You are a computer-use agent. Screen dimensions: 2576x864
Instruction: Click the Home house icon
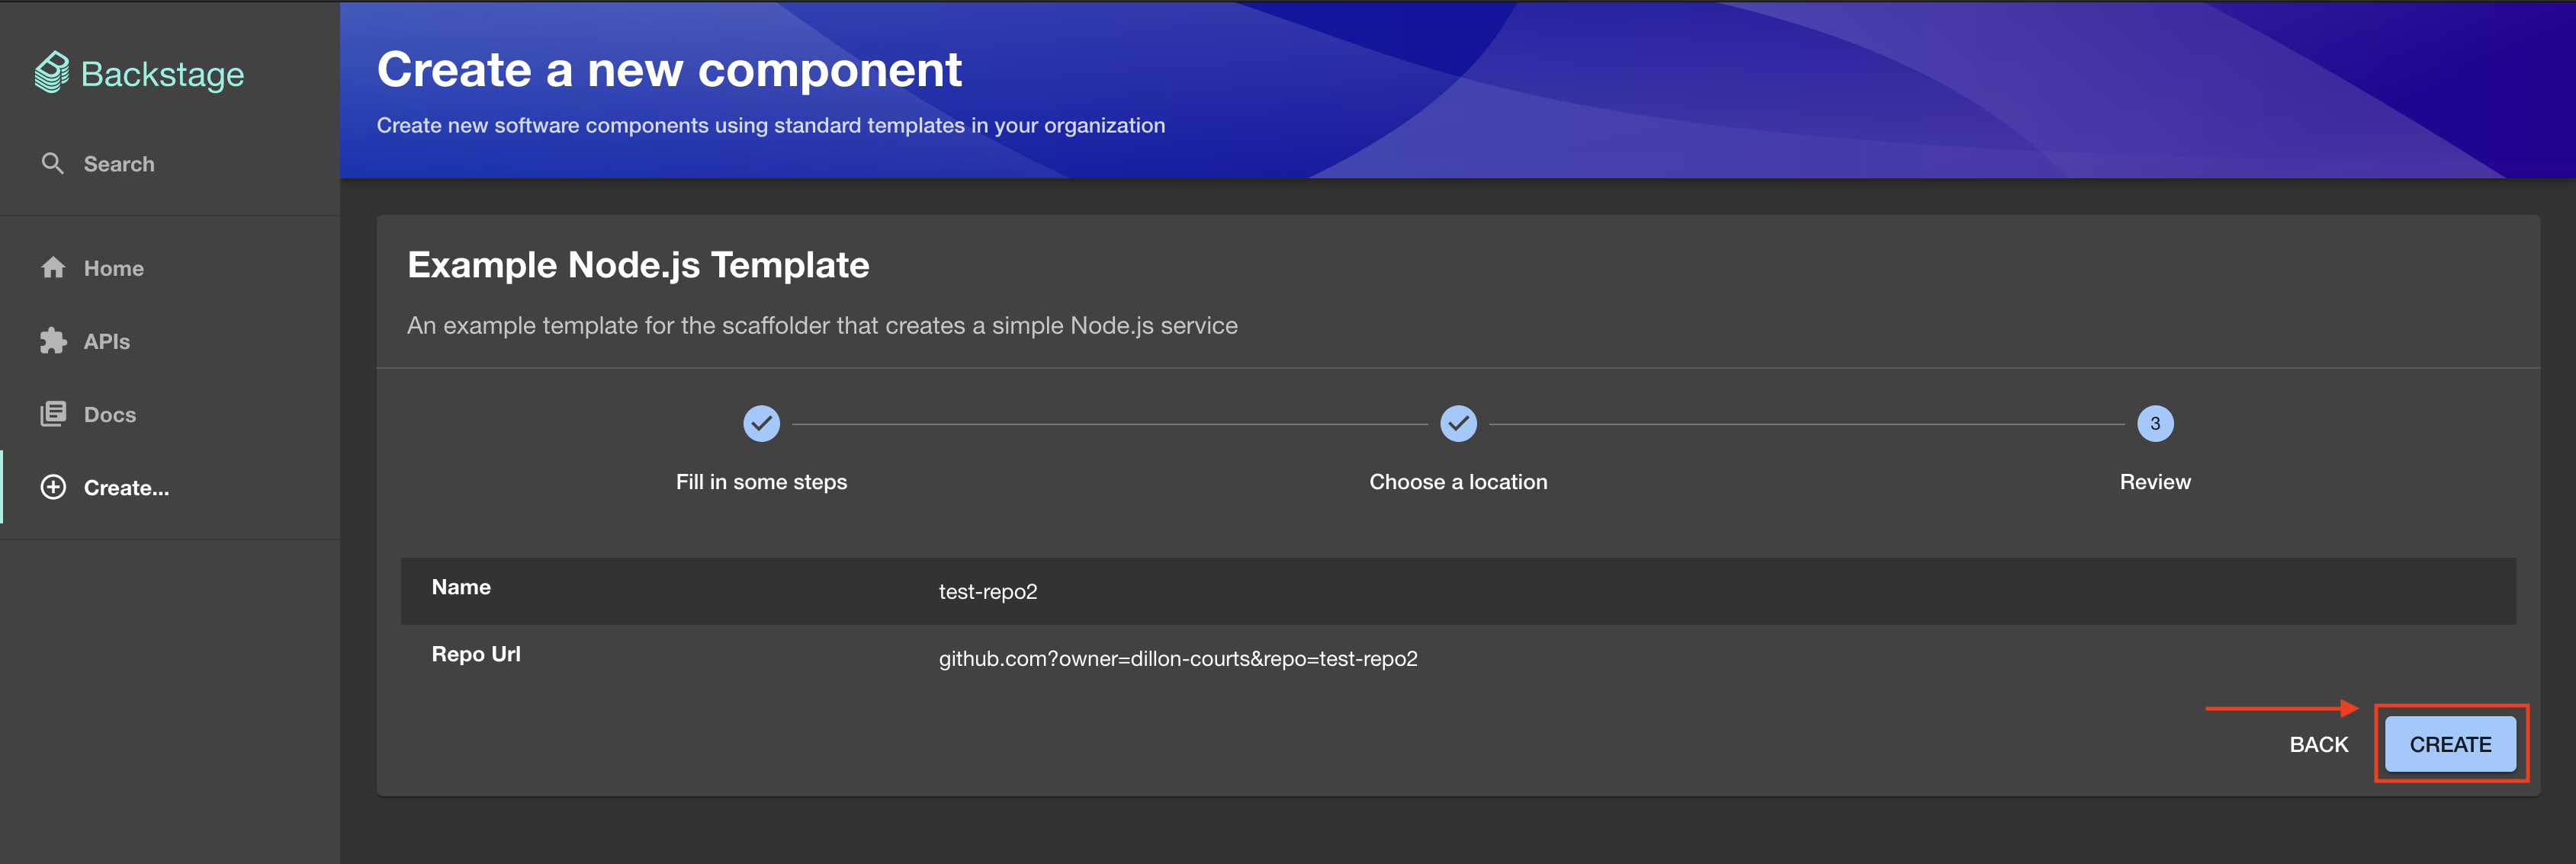tap(53, 267)
